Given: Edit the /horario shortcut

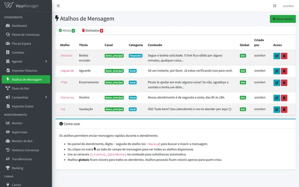Looking at the screenshot, I should coord(277,98).
